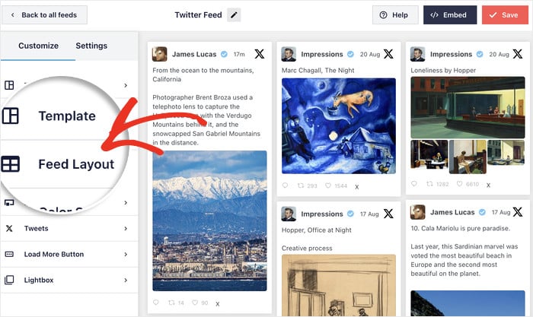This screenshot has width=533, height=317.
Task: Open the Nighthawks painting image
Action: click(463, 106)
